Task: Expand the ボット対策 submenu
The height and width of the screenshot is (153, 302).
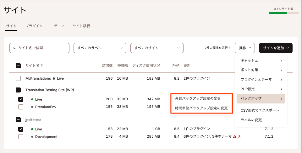Action: click(x=261, y=70)
